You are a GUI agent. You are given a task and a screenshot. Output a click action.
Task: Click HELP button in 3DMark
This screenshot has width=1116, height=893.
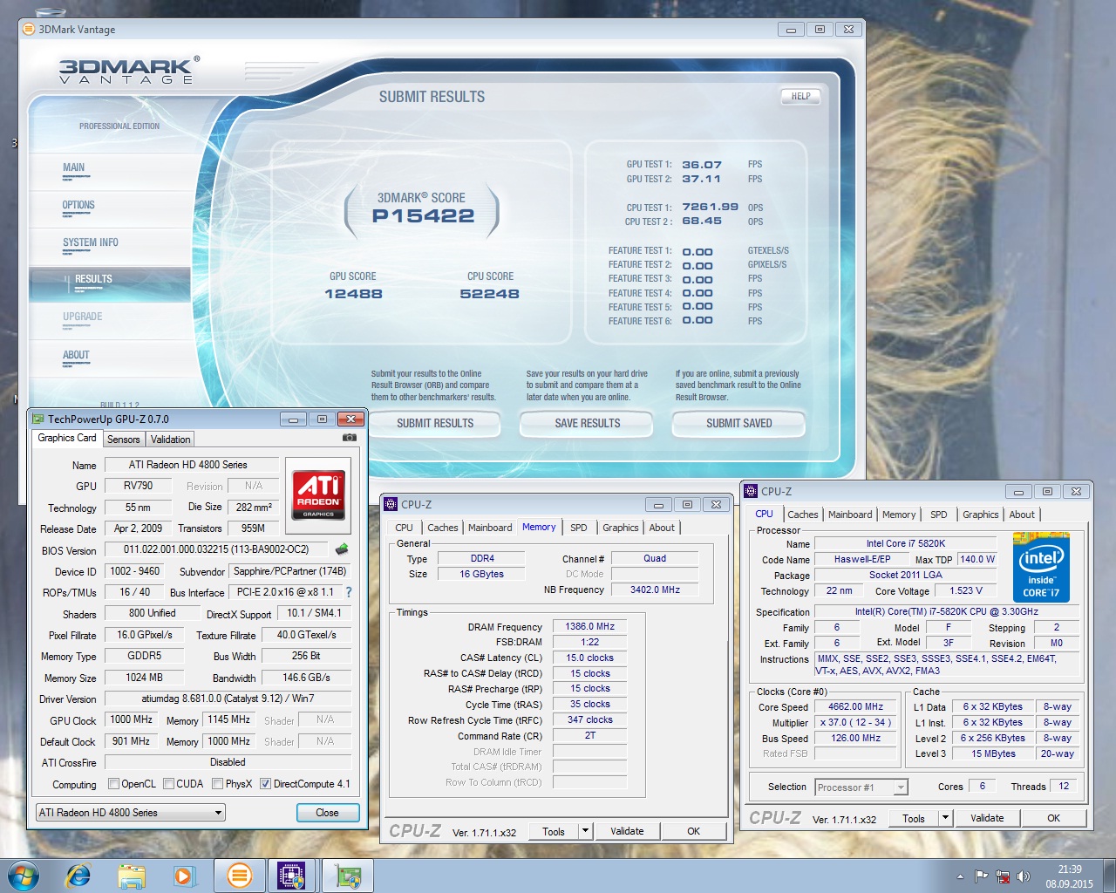click(801, 97)
